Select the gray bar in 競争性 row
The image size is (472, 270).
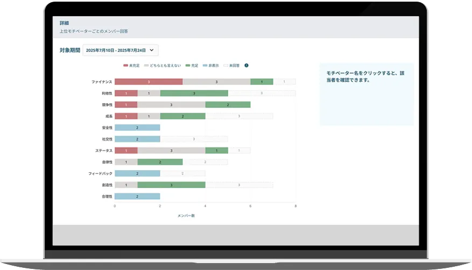[171, 105]
